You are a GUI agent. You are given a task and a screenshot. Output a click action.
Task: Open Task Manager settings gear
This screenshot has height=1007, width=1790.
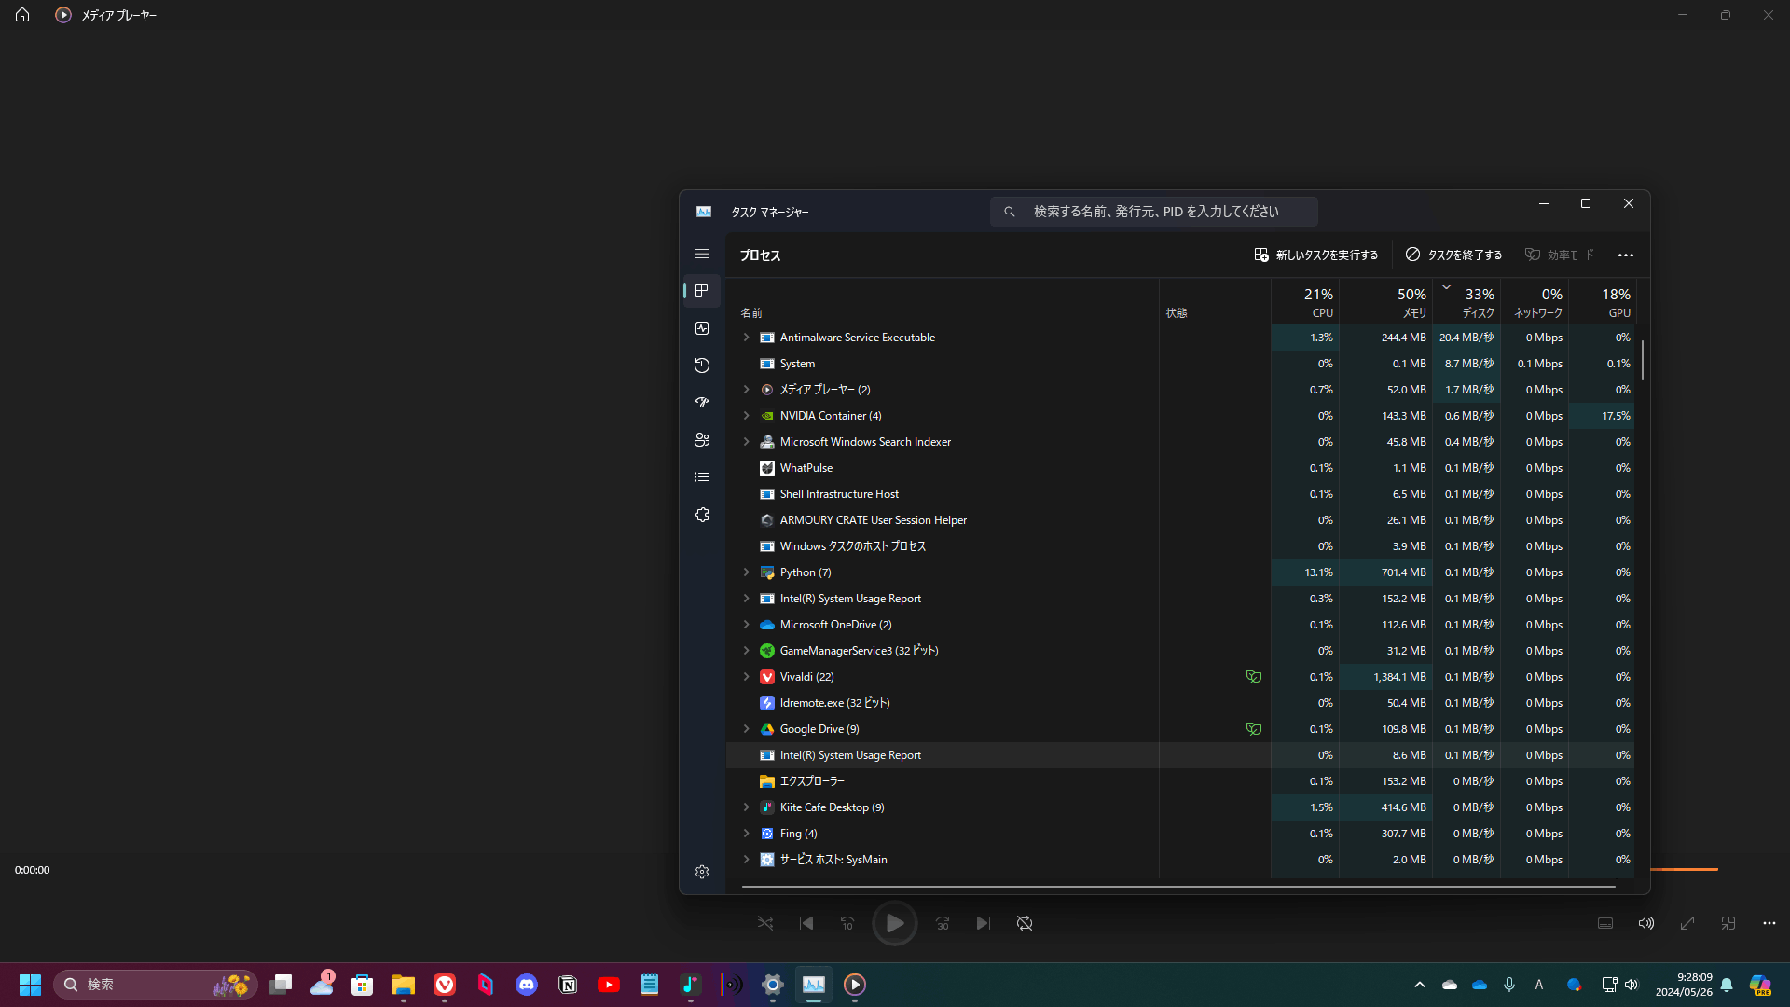pyautogui.click(x=702, y=872)
